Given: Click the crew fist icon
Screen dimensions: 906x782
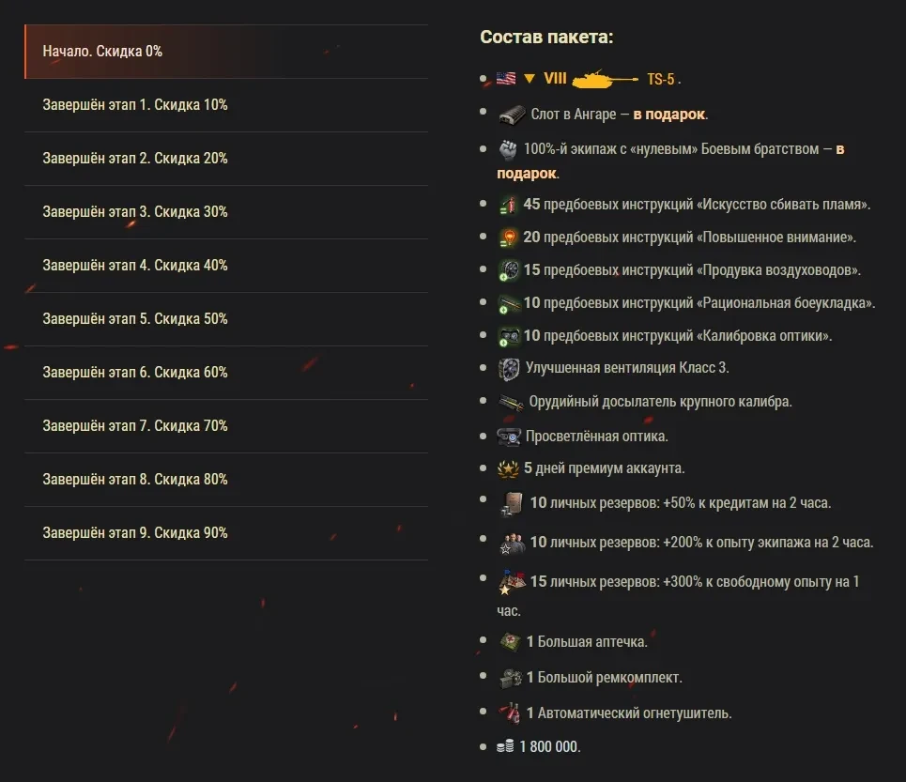Looking at the screenshot, I should point(508,149).
